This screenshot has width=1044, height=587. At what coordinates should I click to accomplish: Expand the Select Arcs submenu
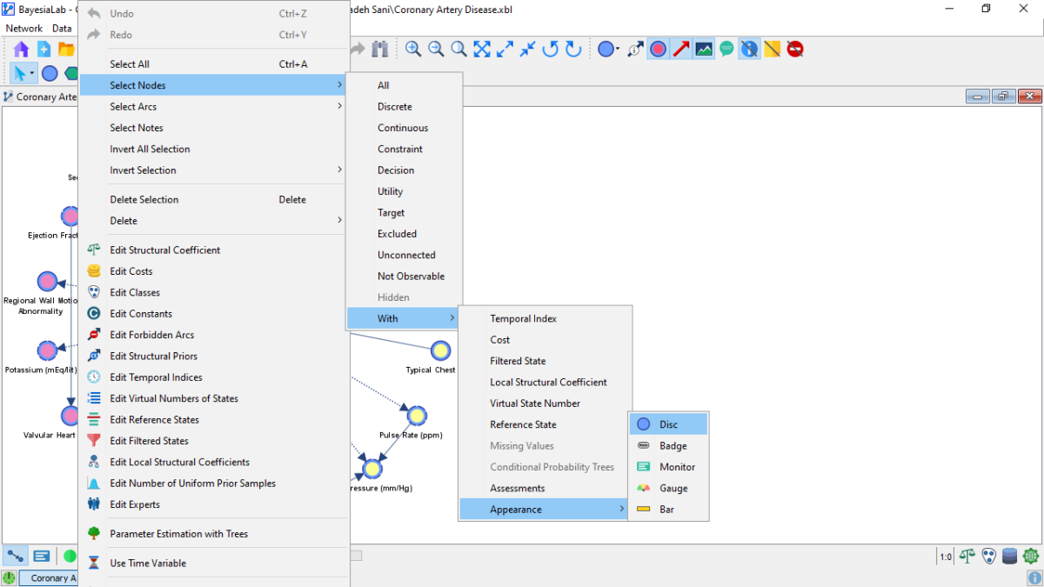pyautogui.click(x=214, y=106)
